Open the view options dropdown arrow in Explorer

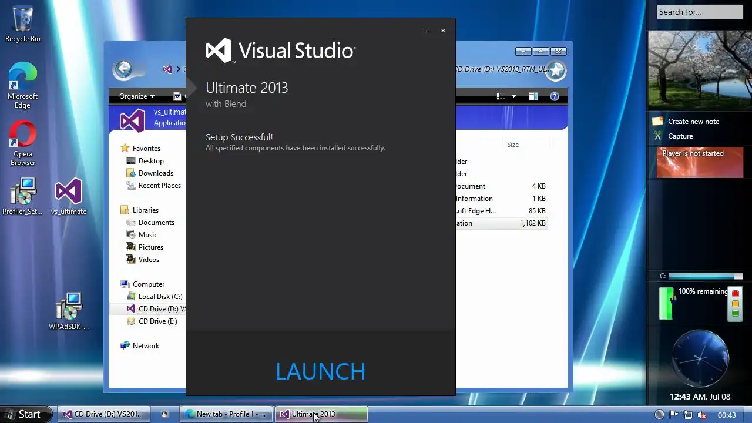pyautogui.click(x=513, y=96)
